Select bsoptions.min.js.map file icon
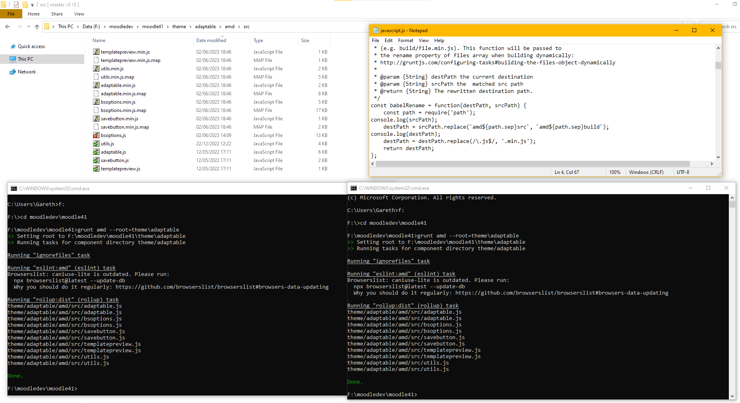The image size is (740, 403). point(96,110)
